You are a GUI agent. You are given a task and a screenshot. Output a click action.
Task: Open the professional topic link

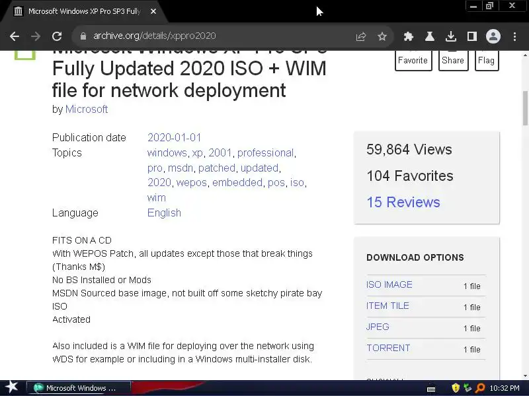tap(266, 153)
